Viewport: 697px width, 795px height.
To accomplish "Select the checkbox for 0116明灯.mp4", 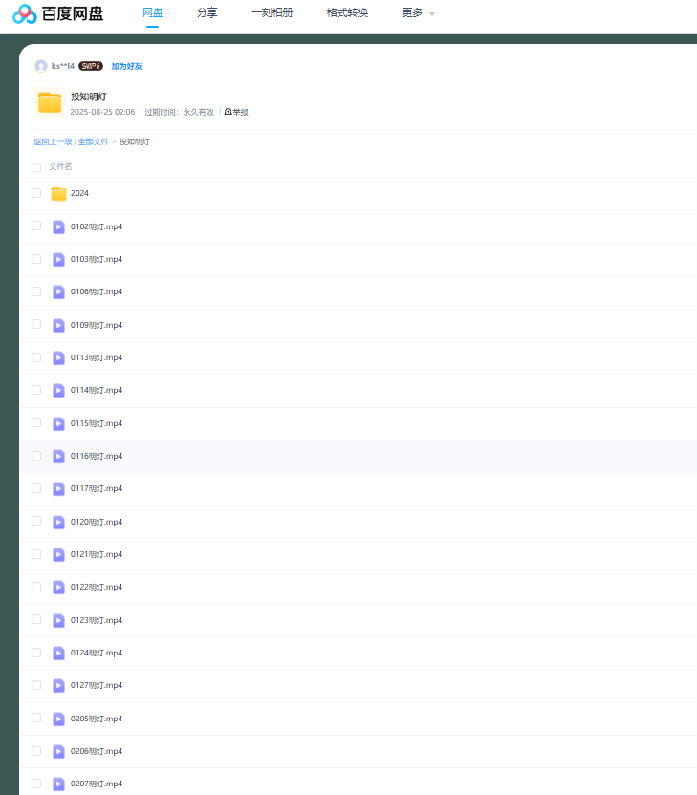I will click(x=36, y=456).
